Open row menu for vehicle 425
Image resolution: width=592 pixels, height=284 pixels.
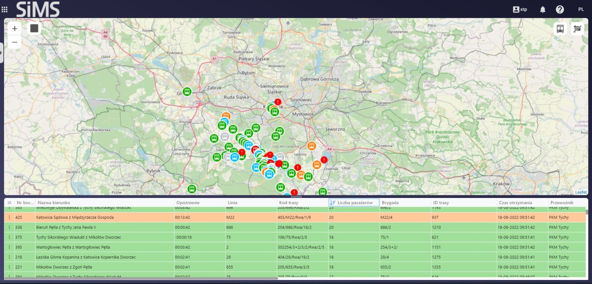point(9,217)
